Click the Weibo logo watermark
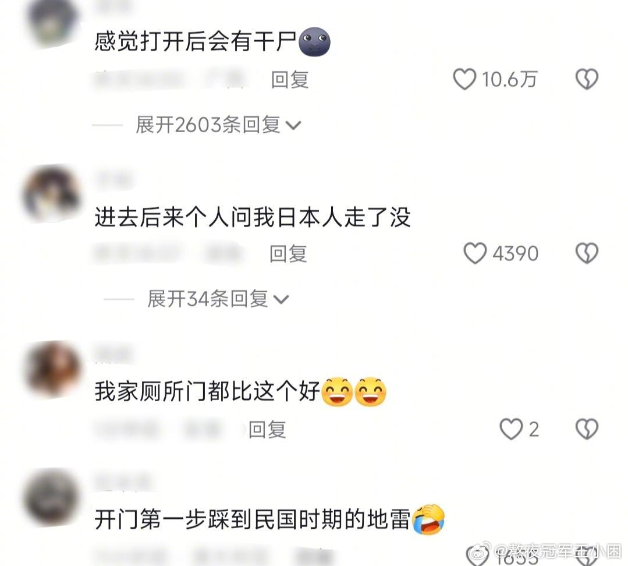The width and height of the screenshot is (628, 566). [x=480, y=551]
